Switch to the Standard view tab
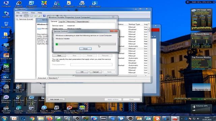Image resolution: width=216 pixels, height=121 pixels. 53,78
